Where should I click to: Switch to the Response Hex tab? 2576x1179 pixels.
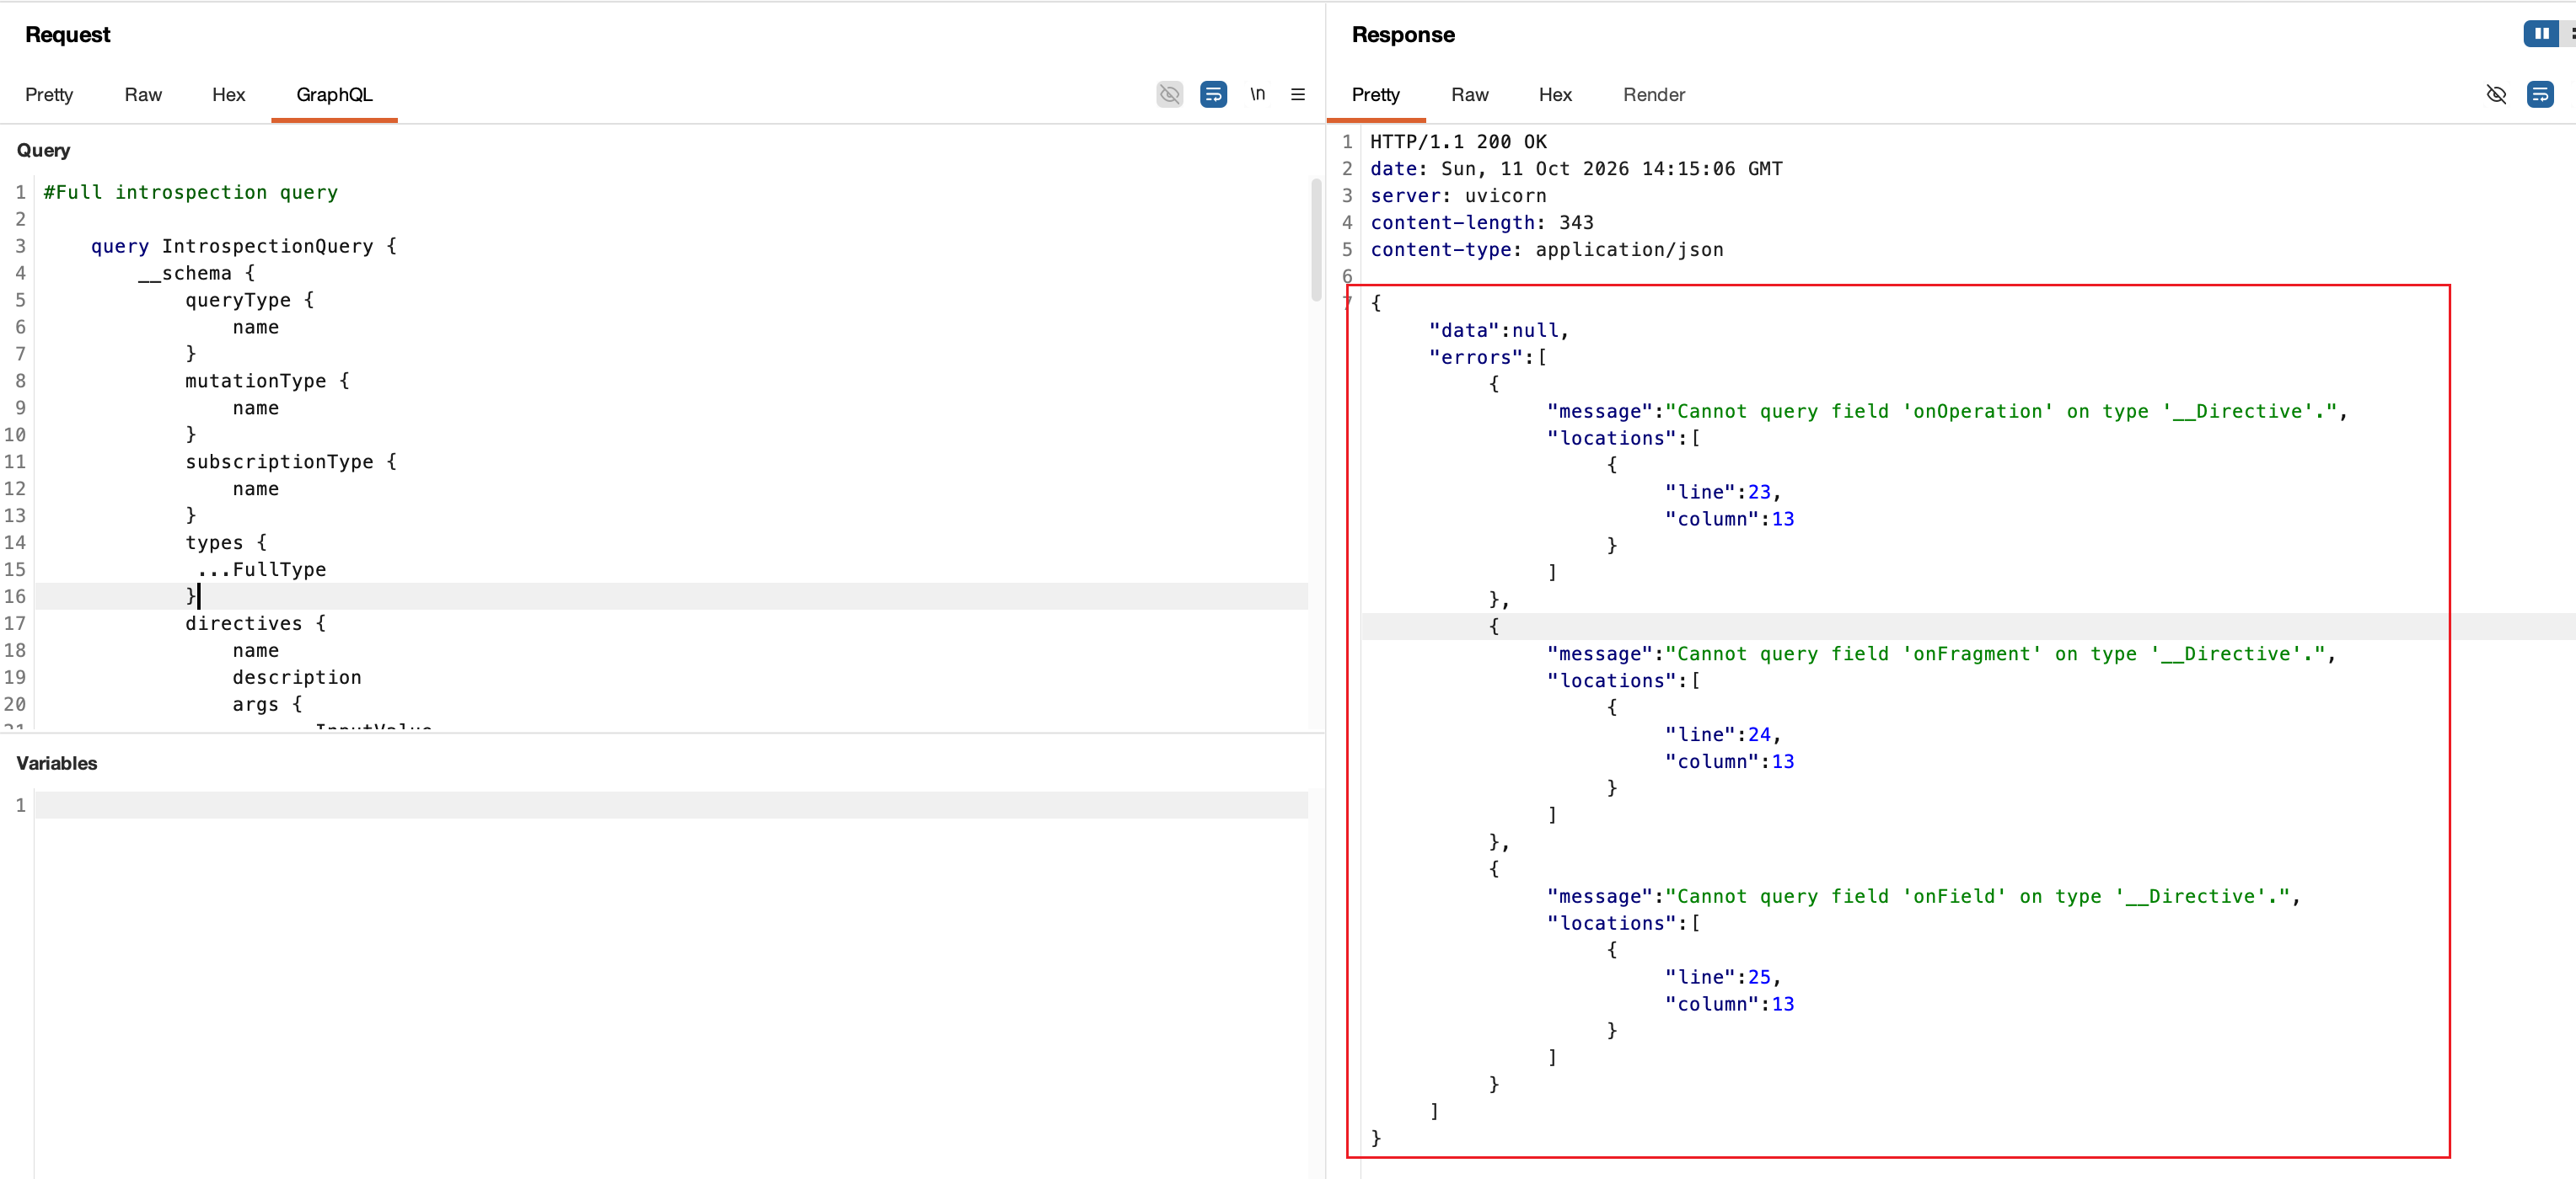point(1555,94)
